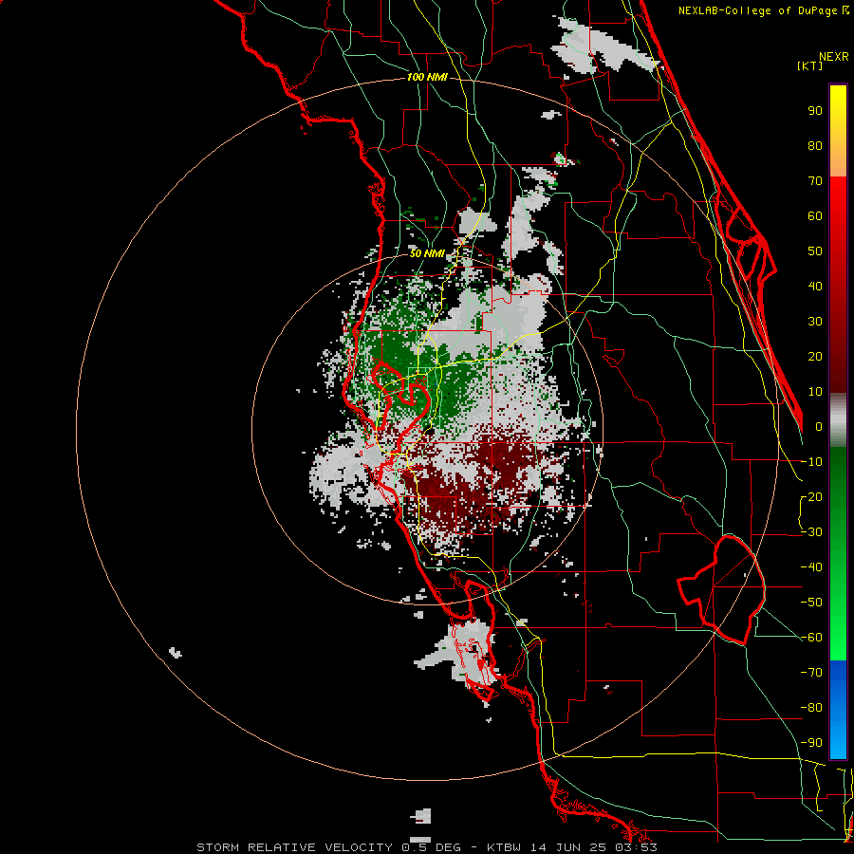Select the 0 scale label

[819, 427]
